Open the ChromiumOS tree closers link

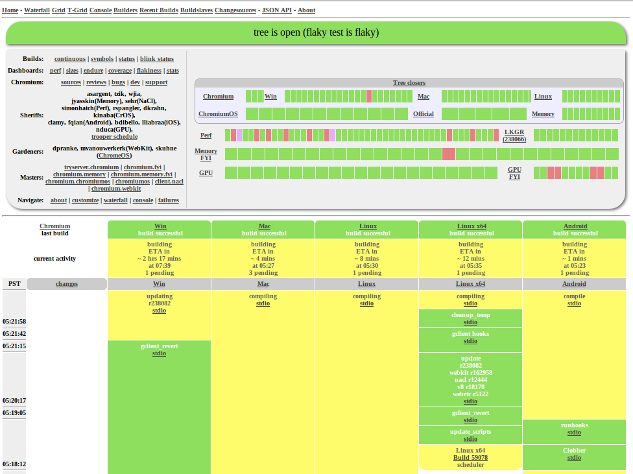pyautogui.click(x=218, y=114)
